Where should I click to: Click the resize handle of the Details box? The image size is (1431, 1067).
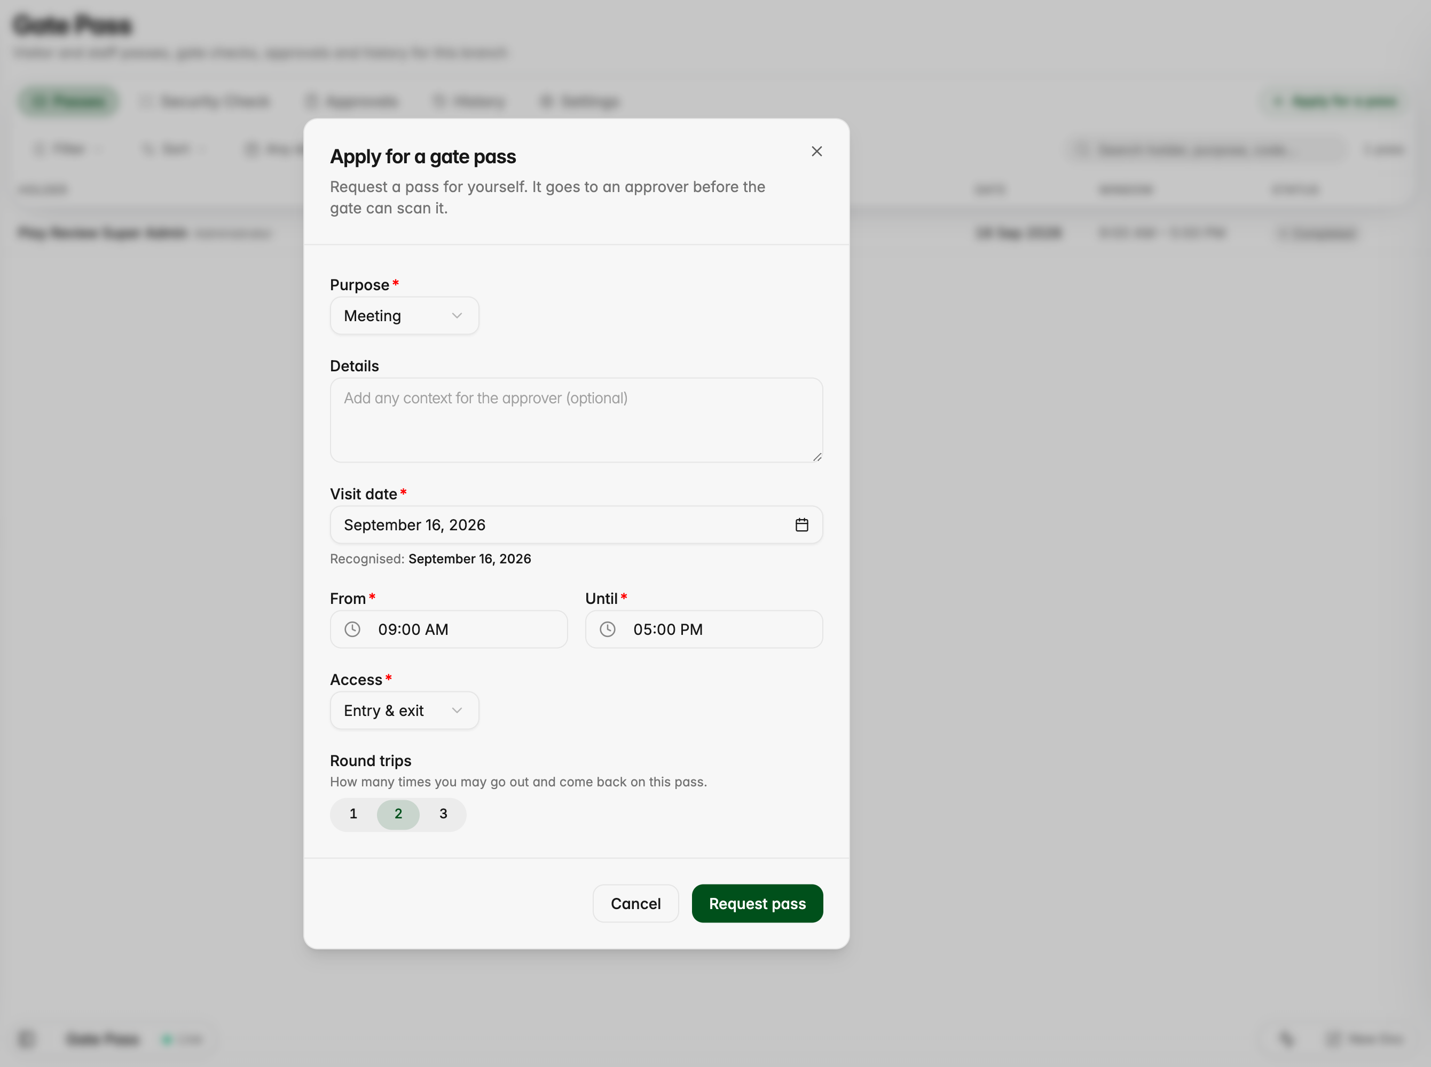tap(817, 457)
